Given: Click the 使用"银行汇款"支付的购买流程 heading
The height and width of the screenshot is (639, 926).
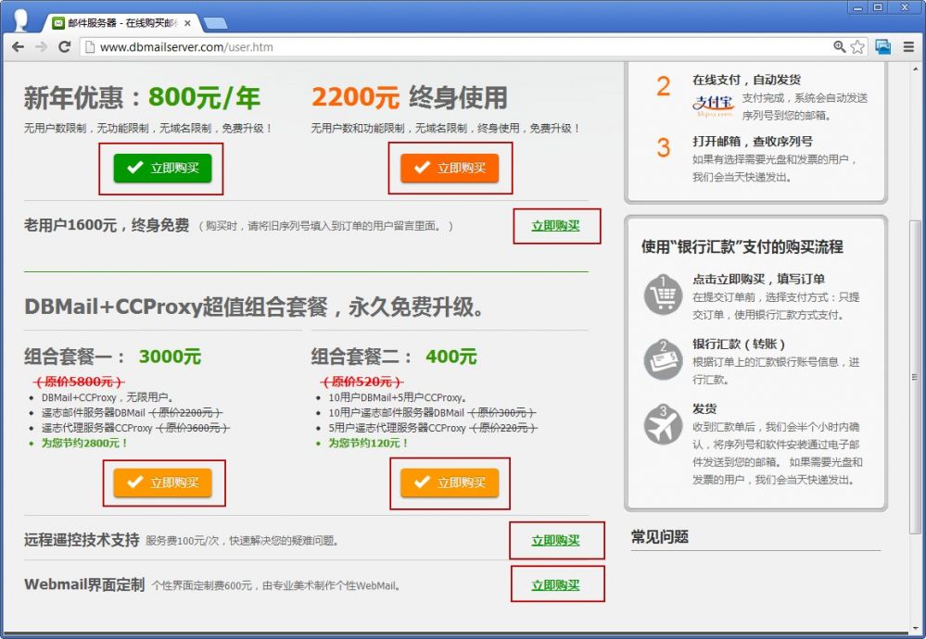Looking at the screenshot, I should [x=742, y=246].
